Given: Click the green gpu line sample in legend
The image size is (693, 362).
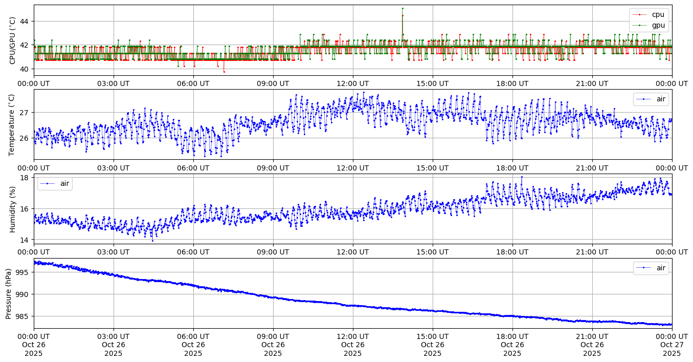Looking at the screenshot, I should point(640,25).
